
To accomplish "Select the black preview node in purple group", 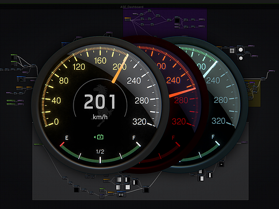I will point(177,20).
